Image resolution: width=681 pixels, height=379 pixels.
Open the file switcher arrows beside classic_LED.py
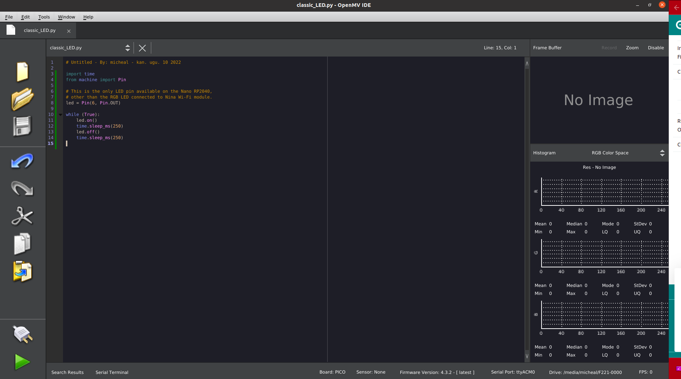[x=128, y=47]
